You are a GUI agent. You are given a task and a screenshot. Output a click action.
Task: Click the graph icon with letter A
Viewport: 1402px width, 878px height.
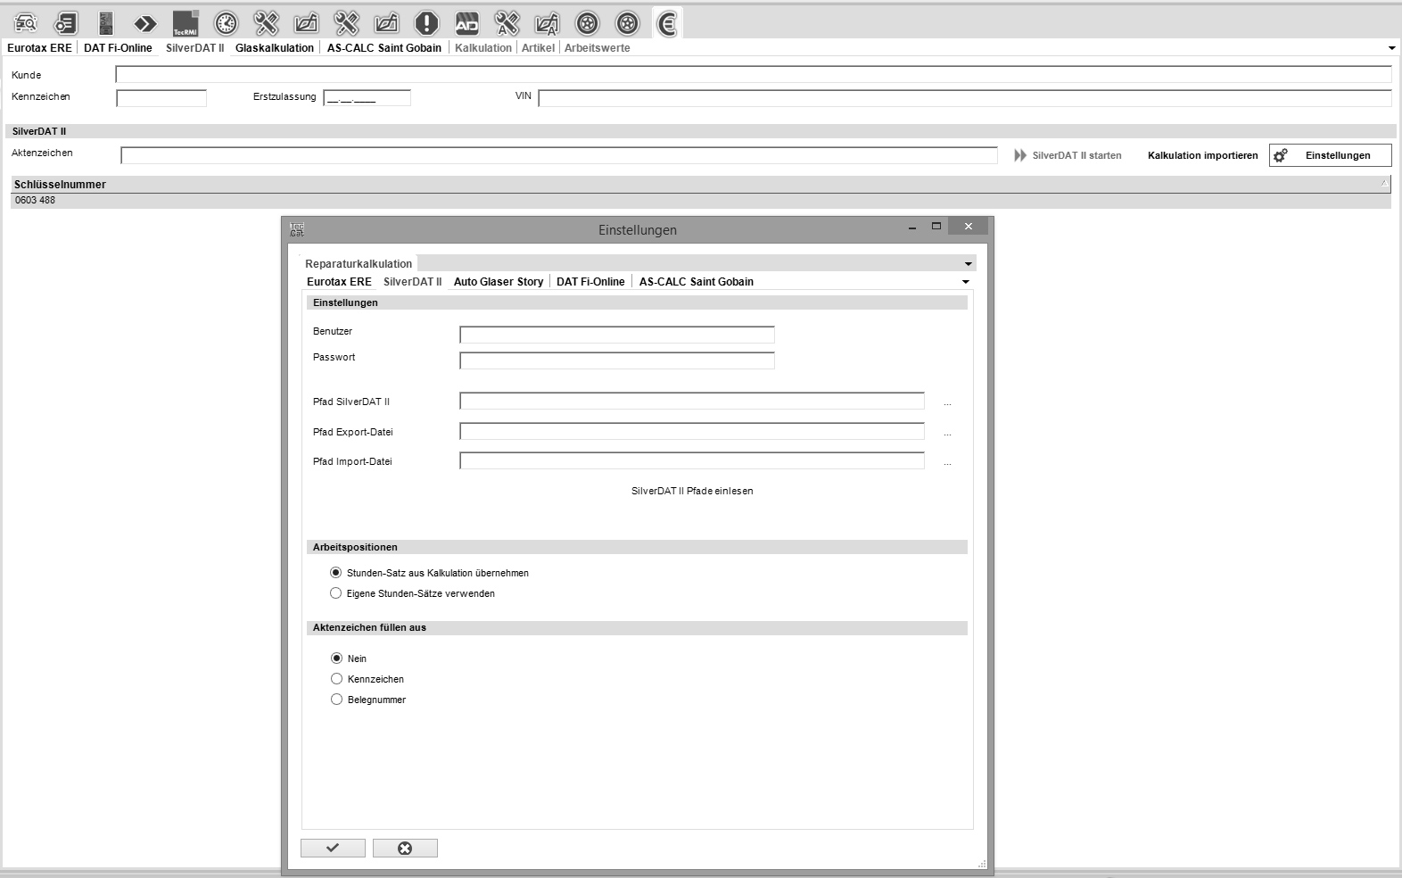[547, 23]
